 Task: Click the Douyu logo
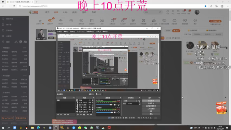tap(34, 12)
